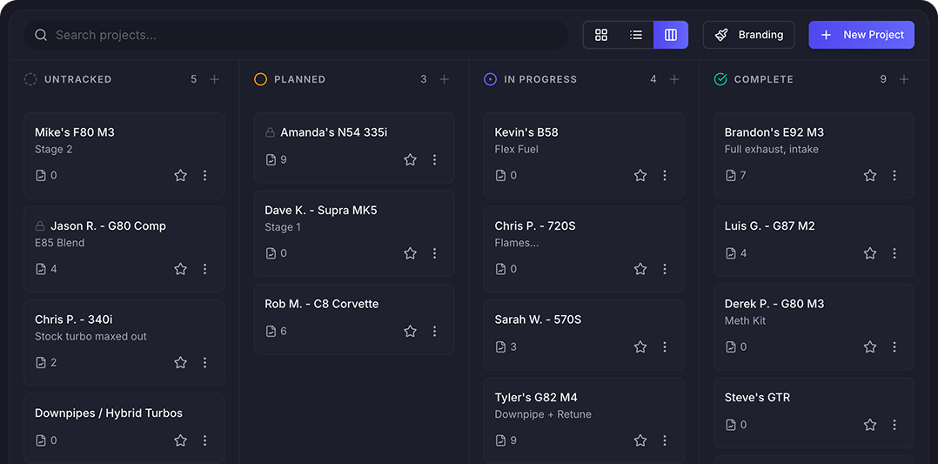Open more options for Kevin's B58
The image size is (938, 464).
tap(665, 176)
